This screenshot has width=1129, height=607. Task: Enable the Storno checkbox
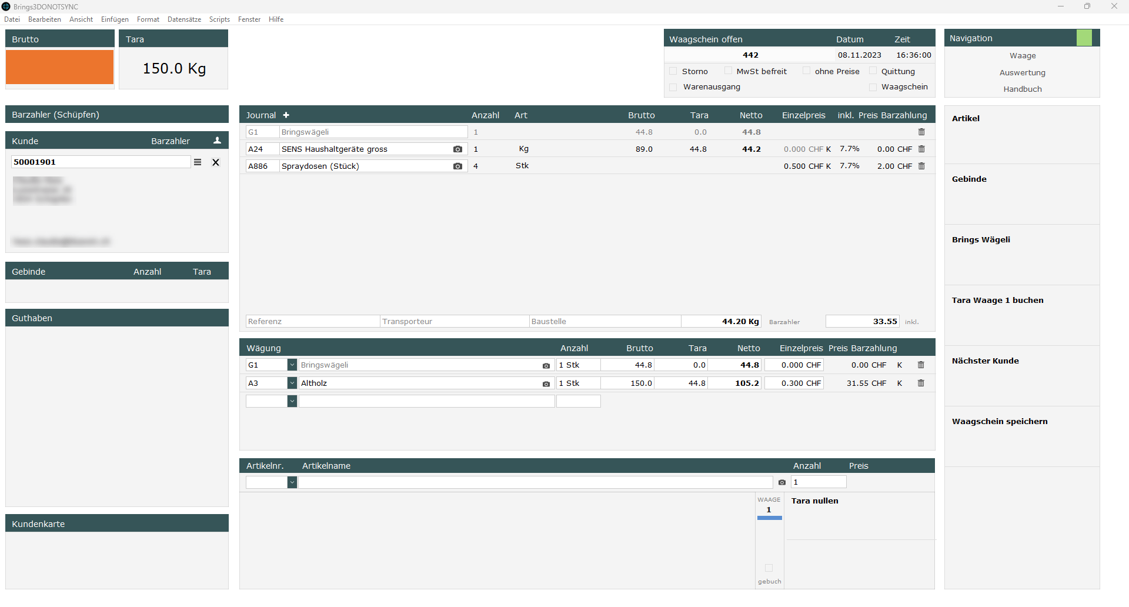pyautogui.click(x=673, y=71)
